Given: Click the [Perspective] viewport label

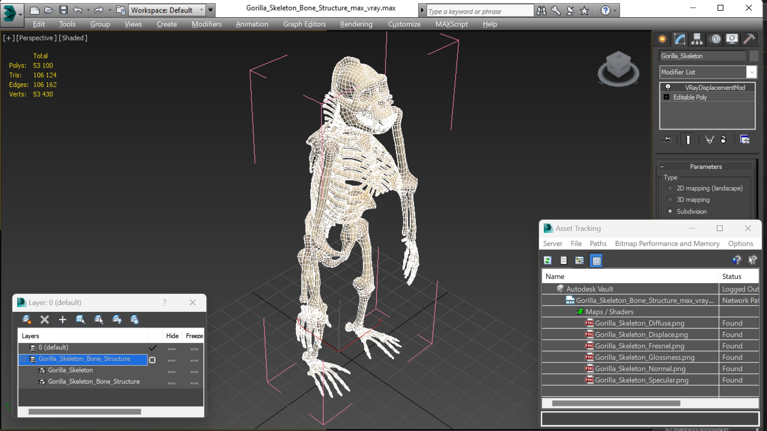Looking at the screenshot, I should (36, 38).
